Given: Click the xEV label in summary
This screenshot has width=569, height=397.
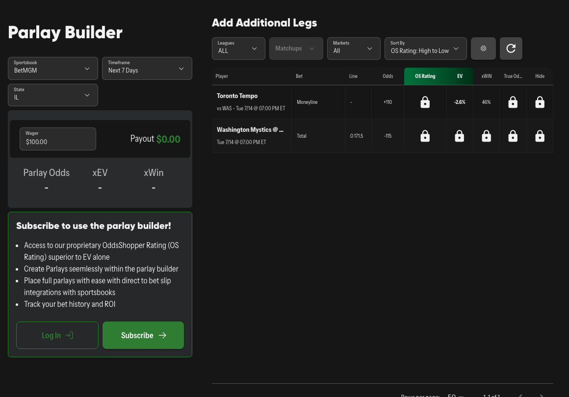Looking at the screenshot, I should click(x=100, y=173).
